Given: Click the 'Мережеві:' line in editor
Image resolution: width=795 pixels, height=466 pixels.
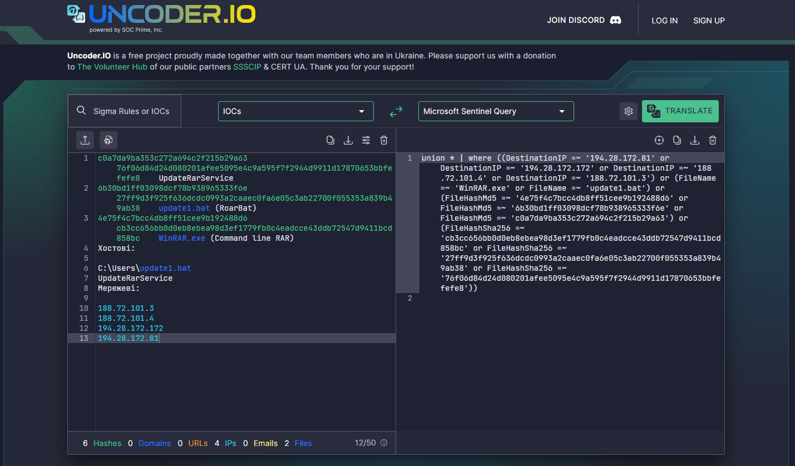Looking at the screenshot, I should coord(118,288).
